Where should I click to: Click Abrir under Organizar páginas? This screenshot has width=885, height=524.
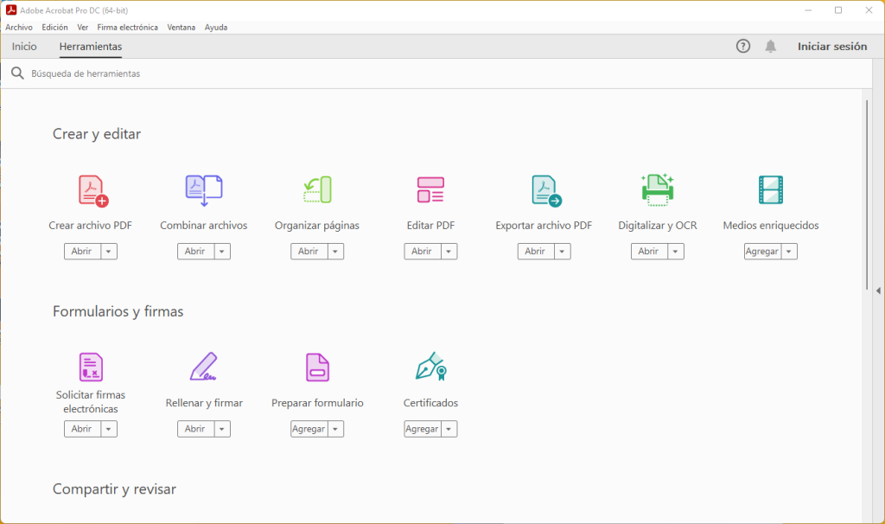pyautogui.click(x=309, y=252)
